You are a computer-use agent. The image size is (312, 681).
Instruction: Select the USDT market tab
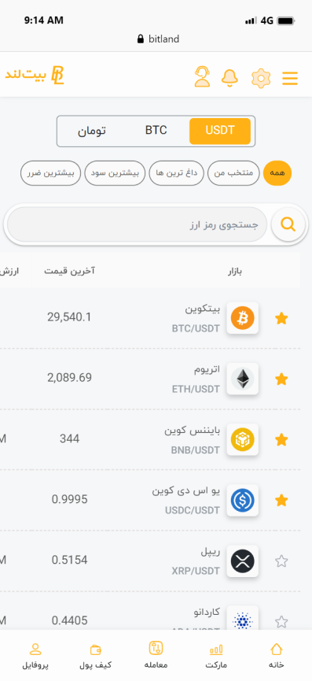[x=220, y=131]
